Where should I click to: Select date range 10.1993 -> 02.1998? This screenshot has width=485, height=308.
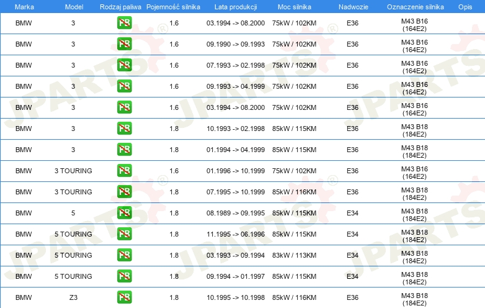point(236,129)
